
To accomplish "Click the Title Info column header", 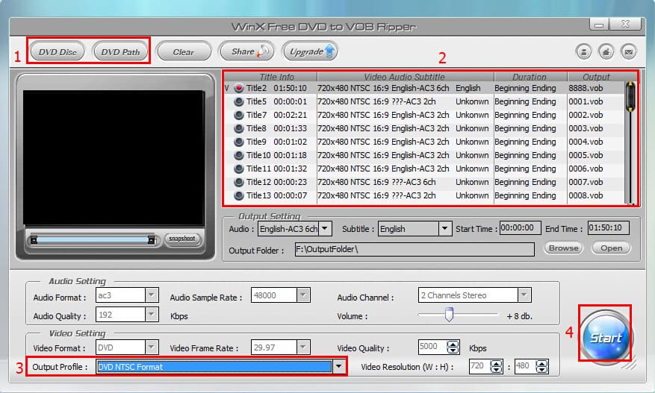I will (276, 77).
